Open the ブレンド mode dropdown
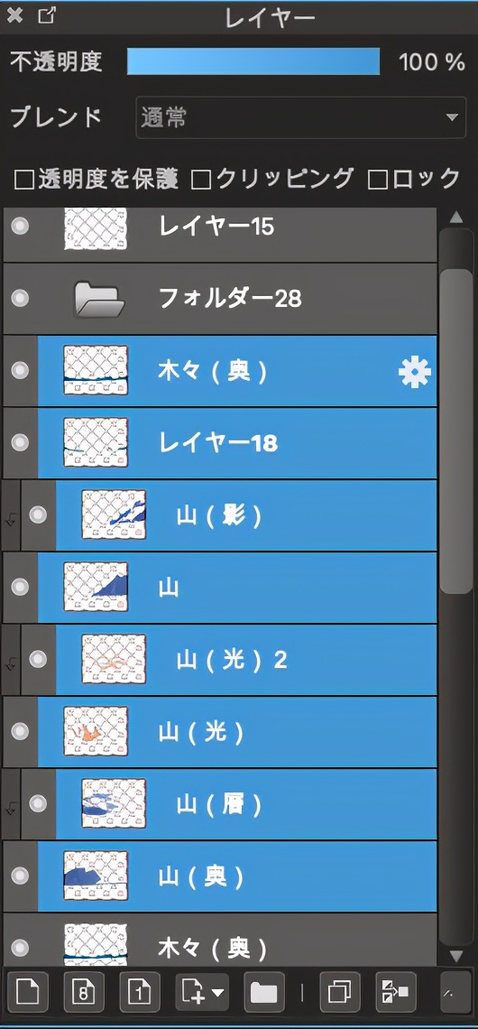The width and height of the screenshot is (478, 1029). (x=301, y=117)
